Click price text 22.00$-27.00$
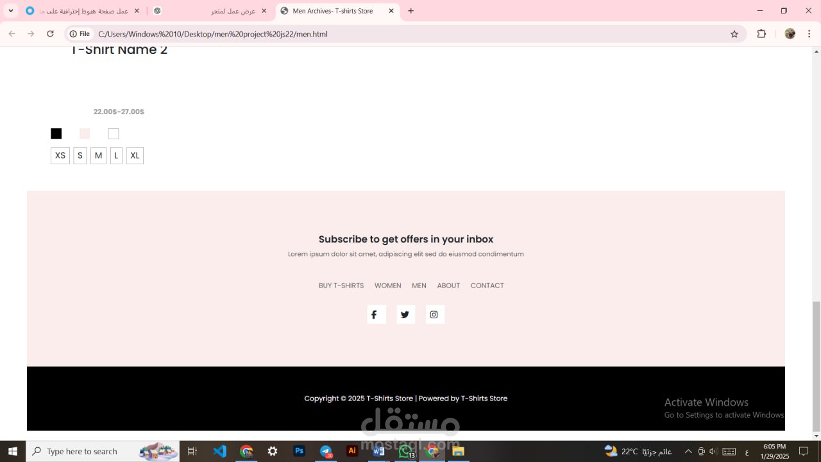This screenshot has height=462, width=821. pos(119,112)
